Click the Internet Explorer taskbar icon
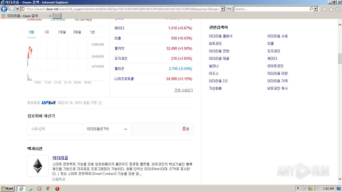 (21, 189)
